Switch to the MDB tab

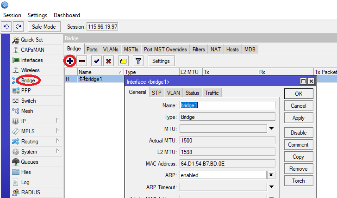pos(250,49)
